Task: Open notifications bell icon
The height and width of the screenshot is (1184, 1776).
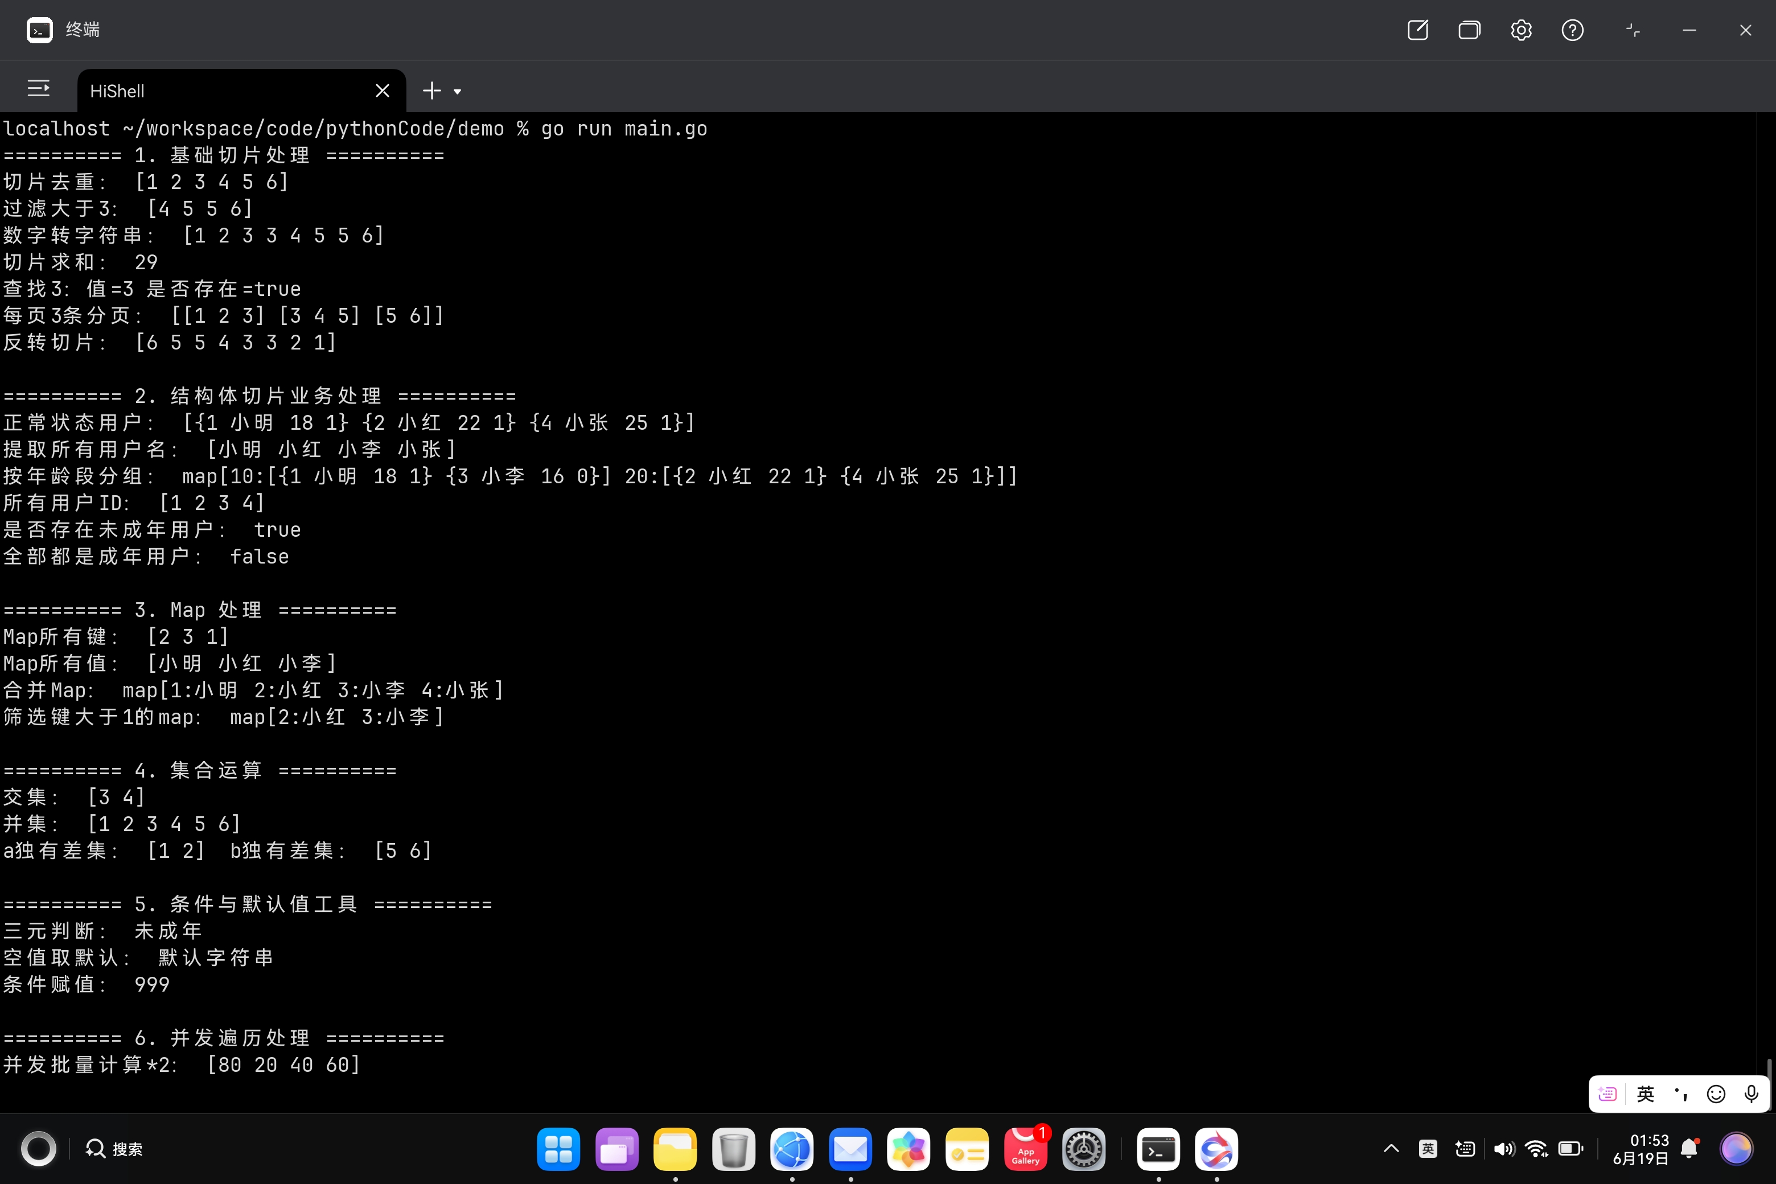Action: 1690,1149
